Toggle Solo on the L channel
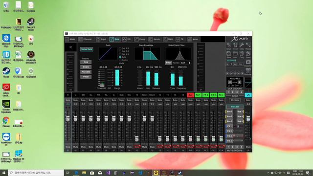This screenshot has width=313, height=176. click(x=75, y=100)
